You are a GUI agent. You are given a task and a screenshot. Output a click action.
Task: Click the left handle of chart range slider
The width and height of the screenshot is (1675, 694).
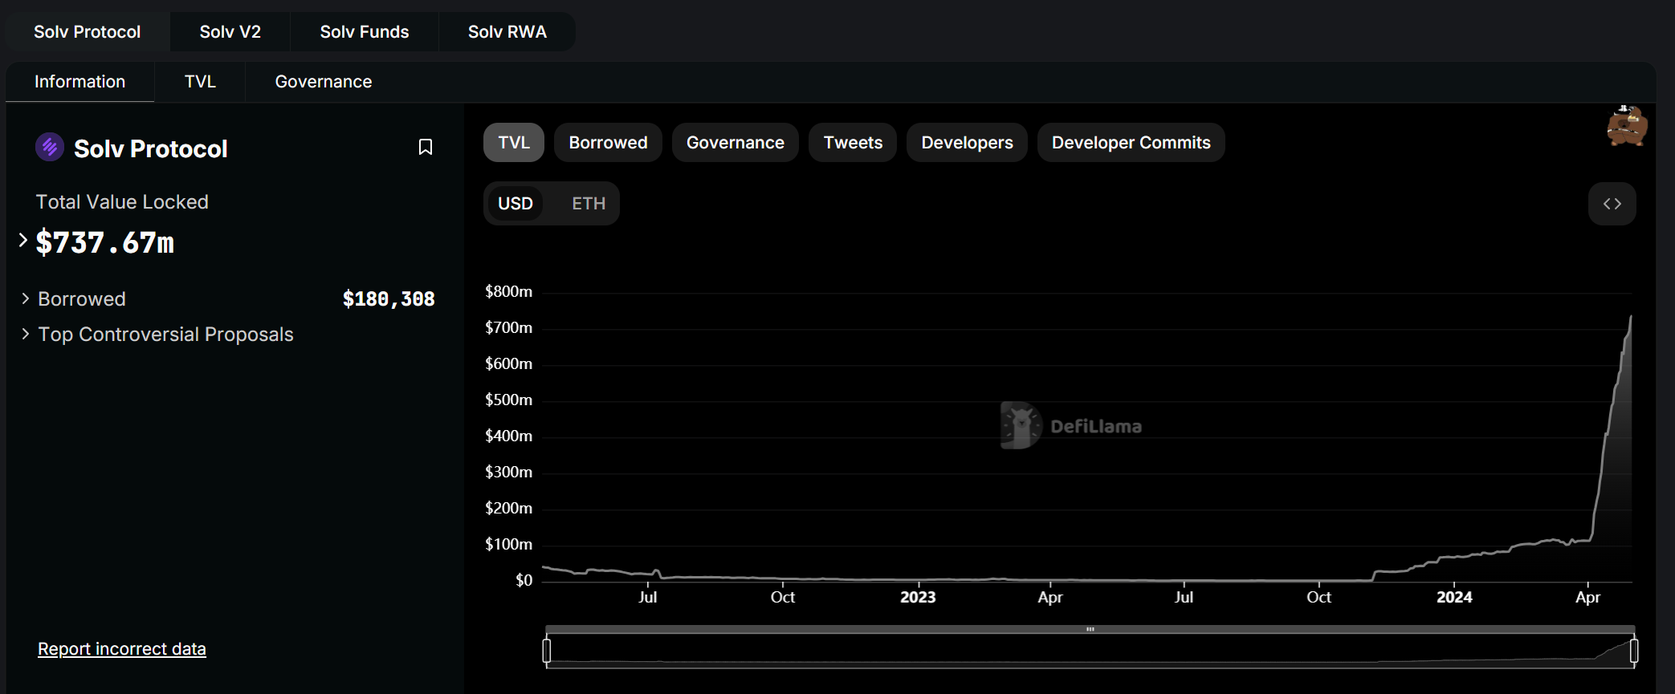coord(547,650)
